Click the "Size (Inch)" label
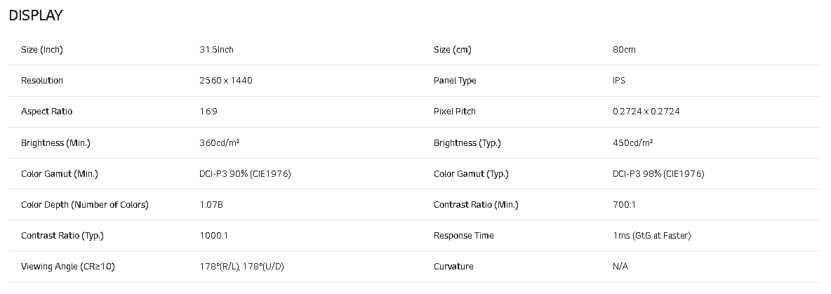Viewport: 831px width, 294px height. click(x=42, y=50)
